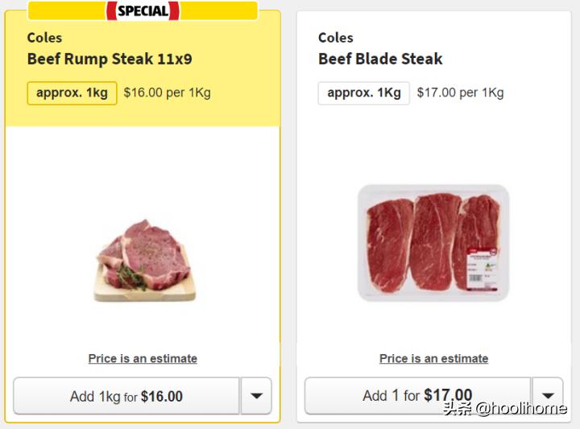Click the $16.00 per 1Kg price text
Screen dimensions: 580x429
[167, 93]
